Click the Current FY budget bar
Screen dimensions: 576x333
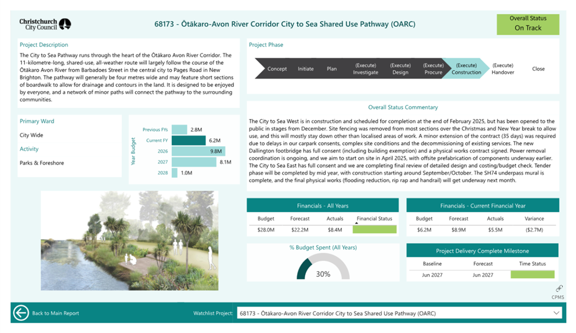click(188, 140)
